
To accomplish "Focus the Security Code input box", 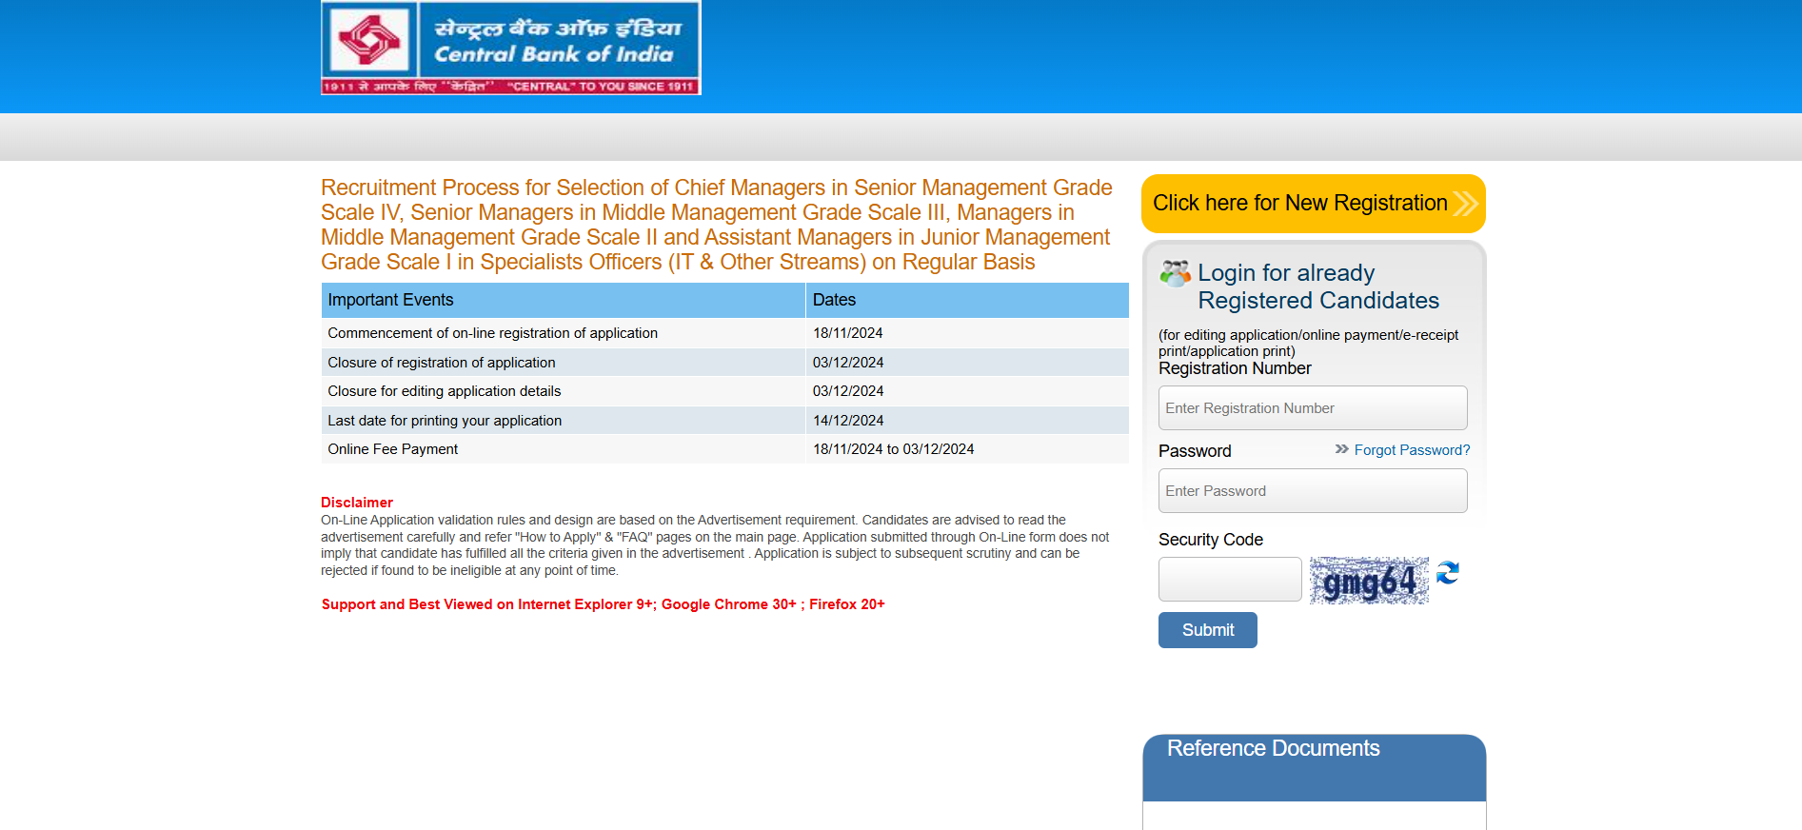I will [1230, 580].
